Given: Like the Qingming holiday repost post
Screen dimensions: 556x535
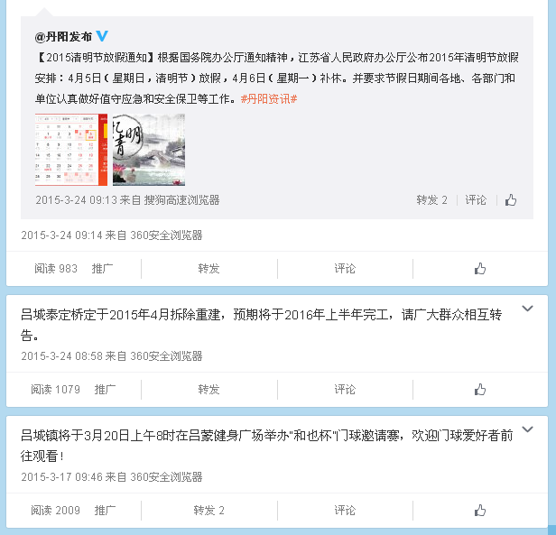Looking at the screenshot, I should point(480,269).
